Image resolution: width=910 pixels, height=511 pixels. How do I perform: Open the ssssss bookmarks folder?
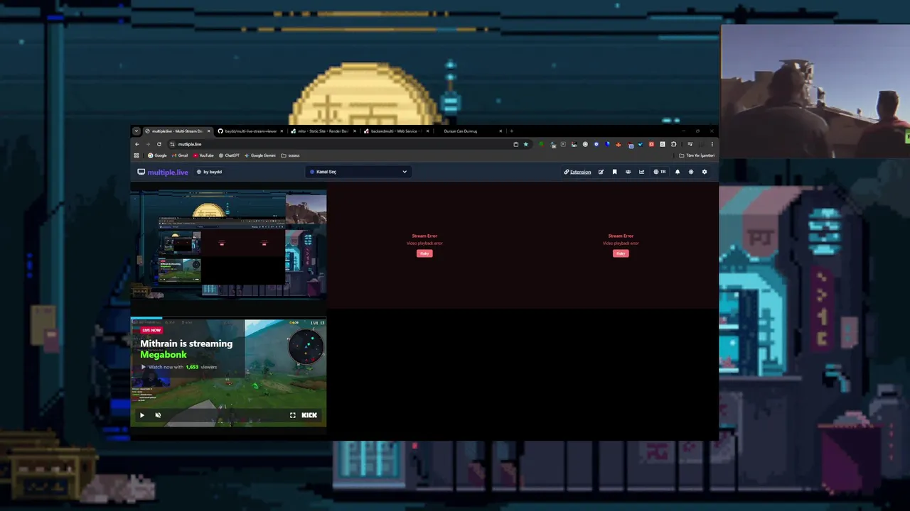point(290,155)
